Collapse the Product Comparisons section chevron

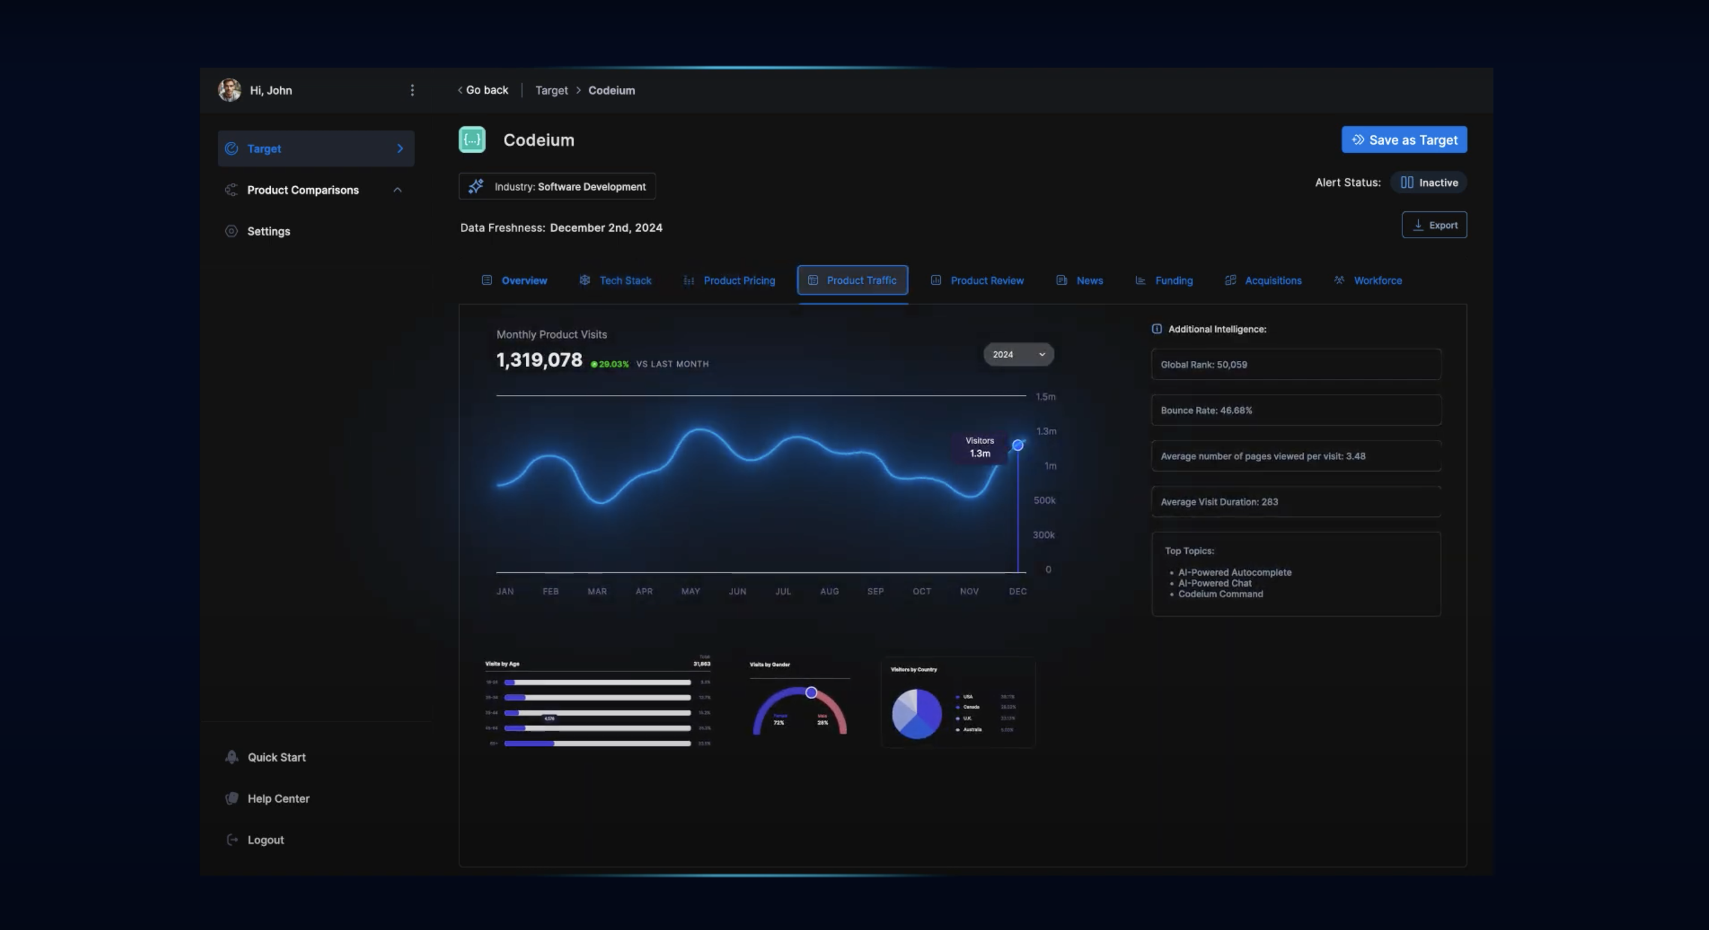click(398, 190)
